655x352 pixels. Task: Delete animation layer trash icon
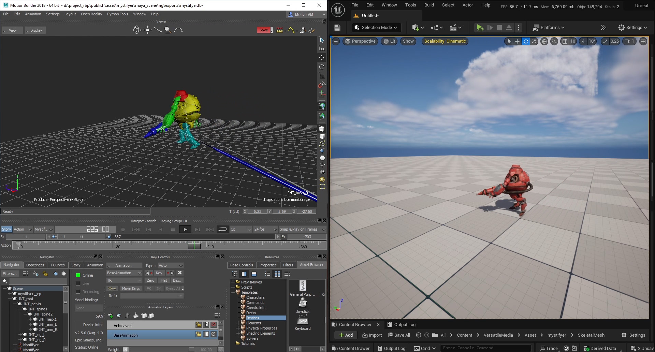pos(127,316)
